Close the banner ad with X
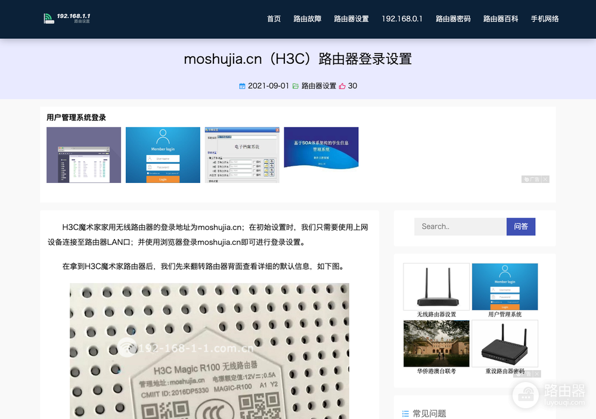Image resolution: width=596 pixels, height=419 pixels. pos(545,179)
